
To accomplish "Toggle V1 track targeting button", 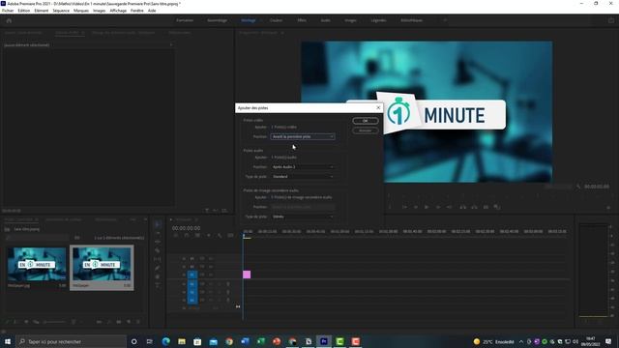I will point(192,275).
